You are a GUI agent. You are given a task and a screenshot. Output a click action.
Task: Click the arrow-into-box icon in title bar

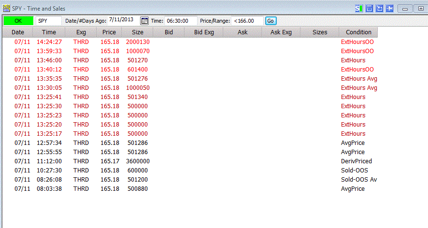point(379,9)
